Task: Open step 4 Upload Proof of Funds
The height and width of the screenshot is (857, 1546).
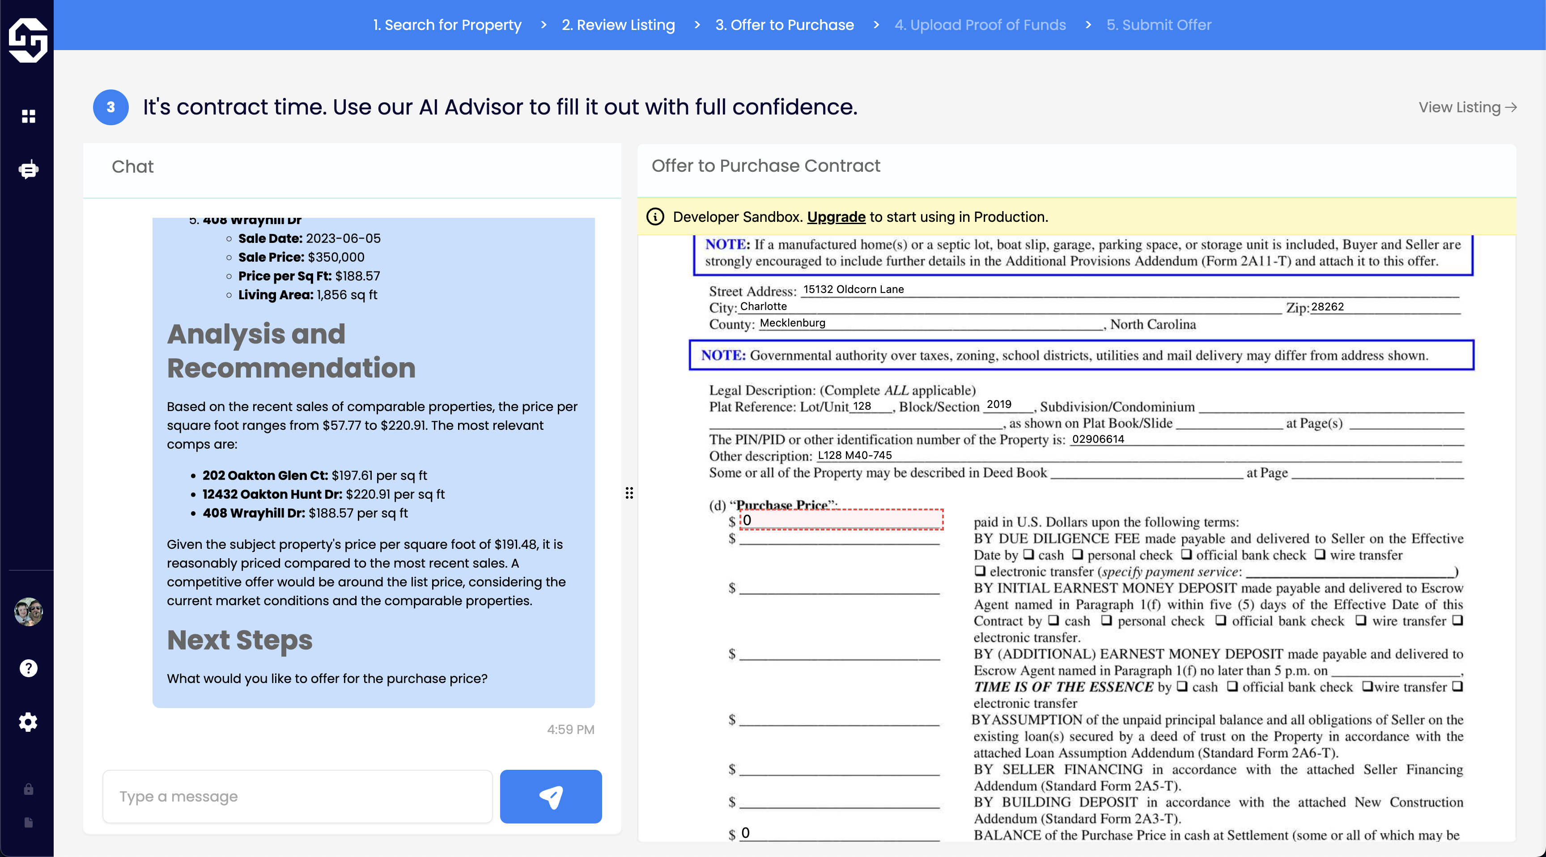Action: [x=980, y=25]
